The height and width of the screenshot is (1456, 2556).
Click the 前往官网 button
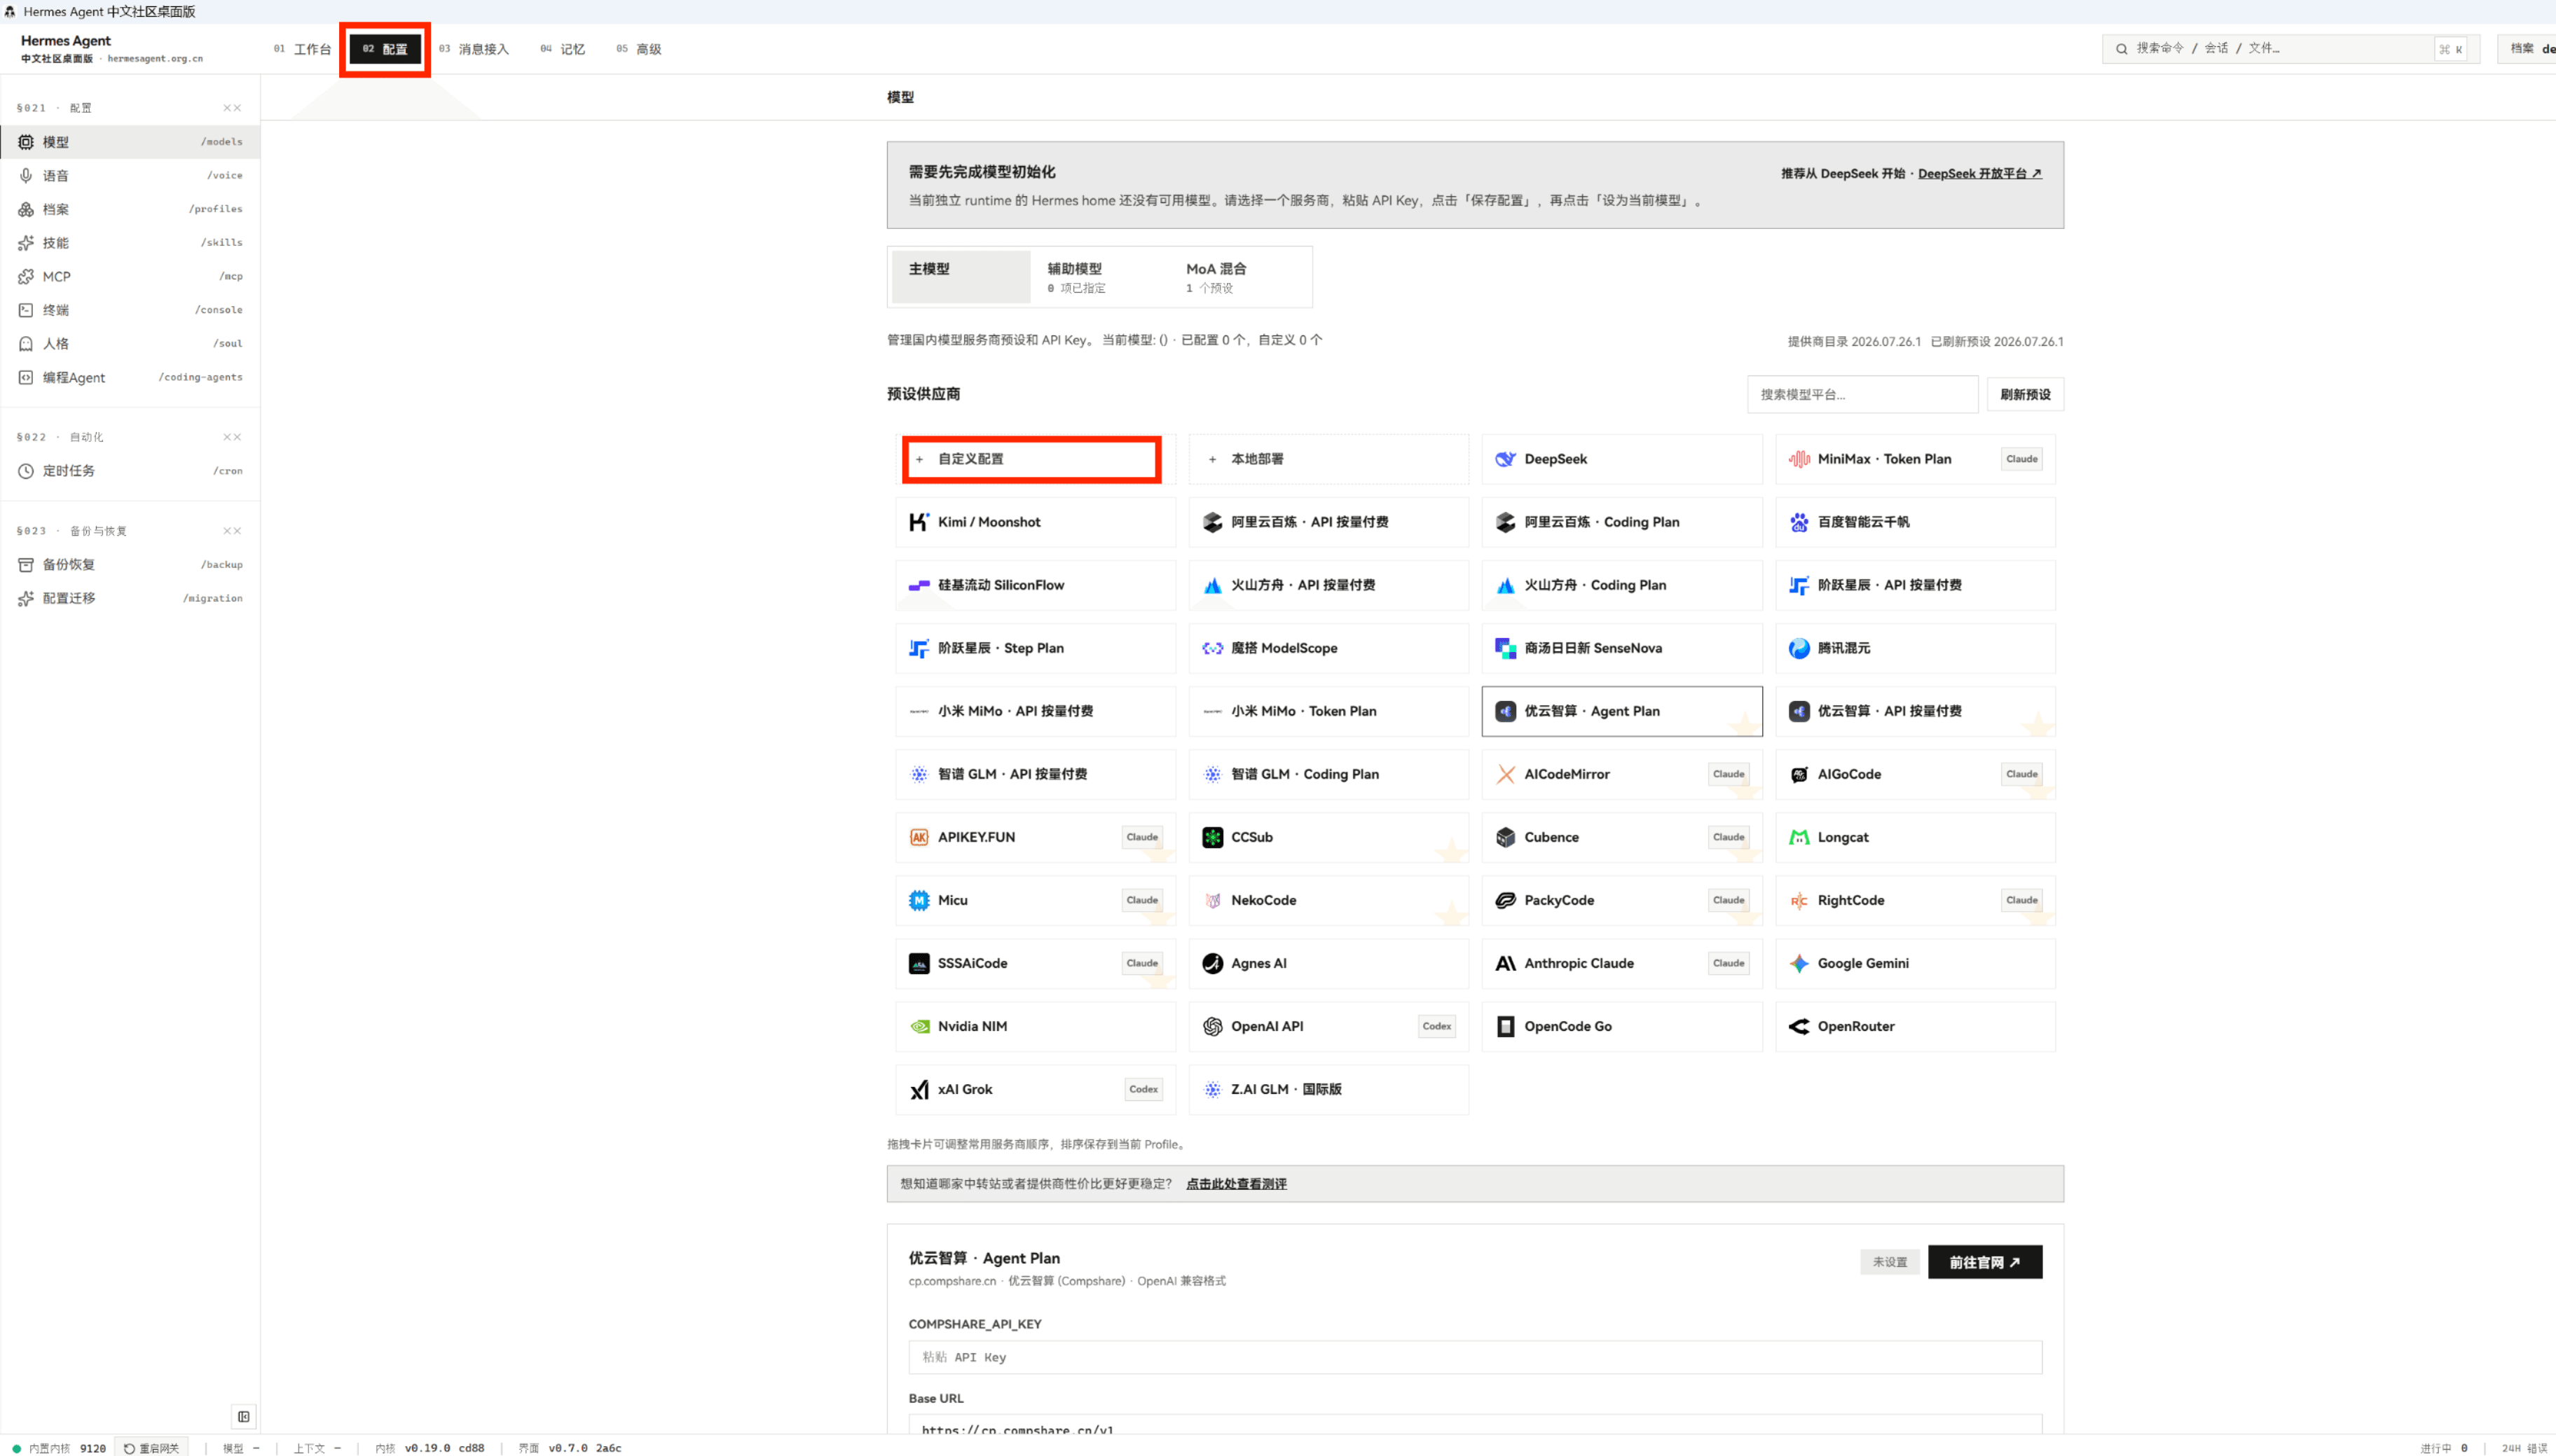pyautogui.click(x=1985, y=1262)
